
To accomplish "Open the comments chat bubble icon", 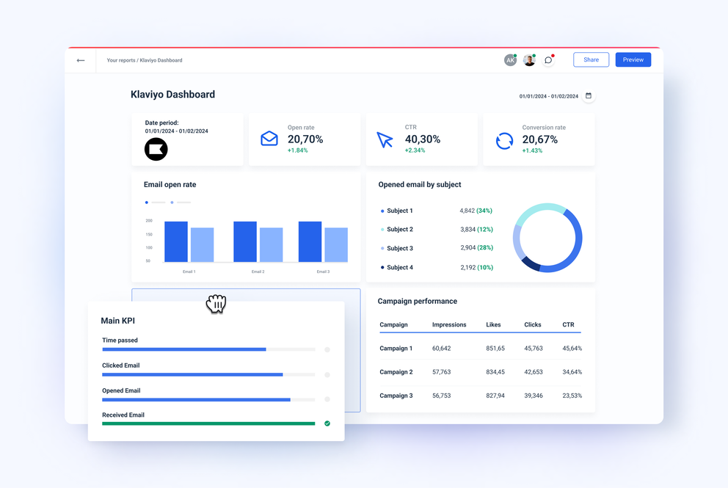I will coord(548,59).
